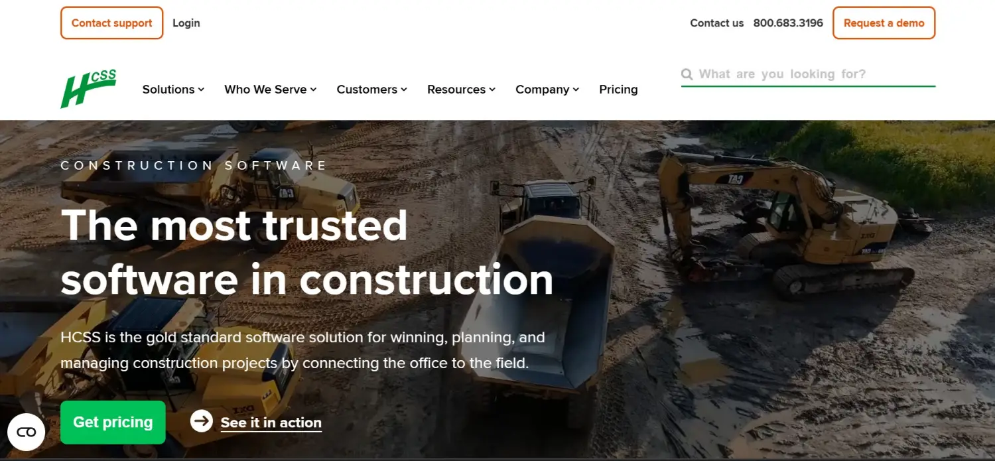Viewport: 995px width, 461px height.
Task: Expand the Solutions dropdown chevron
Action: (x=201, y=90)
